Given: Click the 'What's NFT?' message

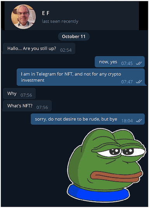Looking at the screenshot, I should pyautogui.click(x=27, y=106).
